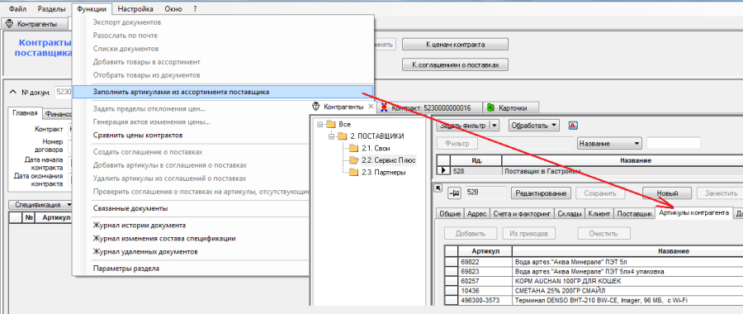Close the open Функции menu
Image resolution: width=743 pixels, height=314 pixels.
[x=92, y=9]
